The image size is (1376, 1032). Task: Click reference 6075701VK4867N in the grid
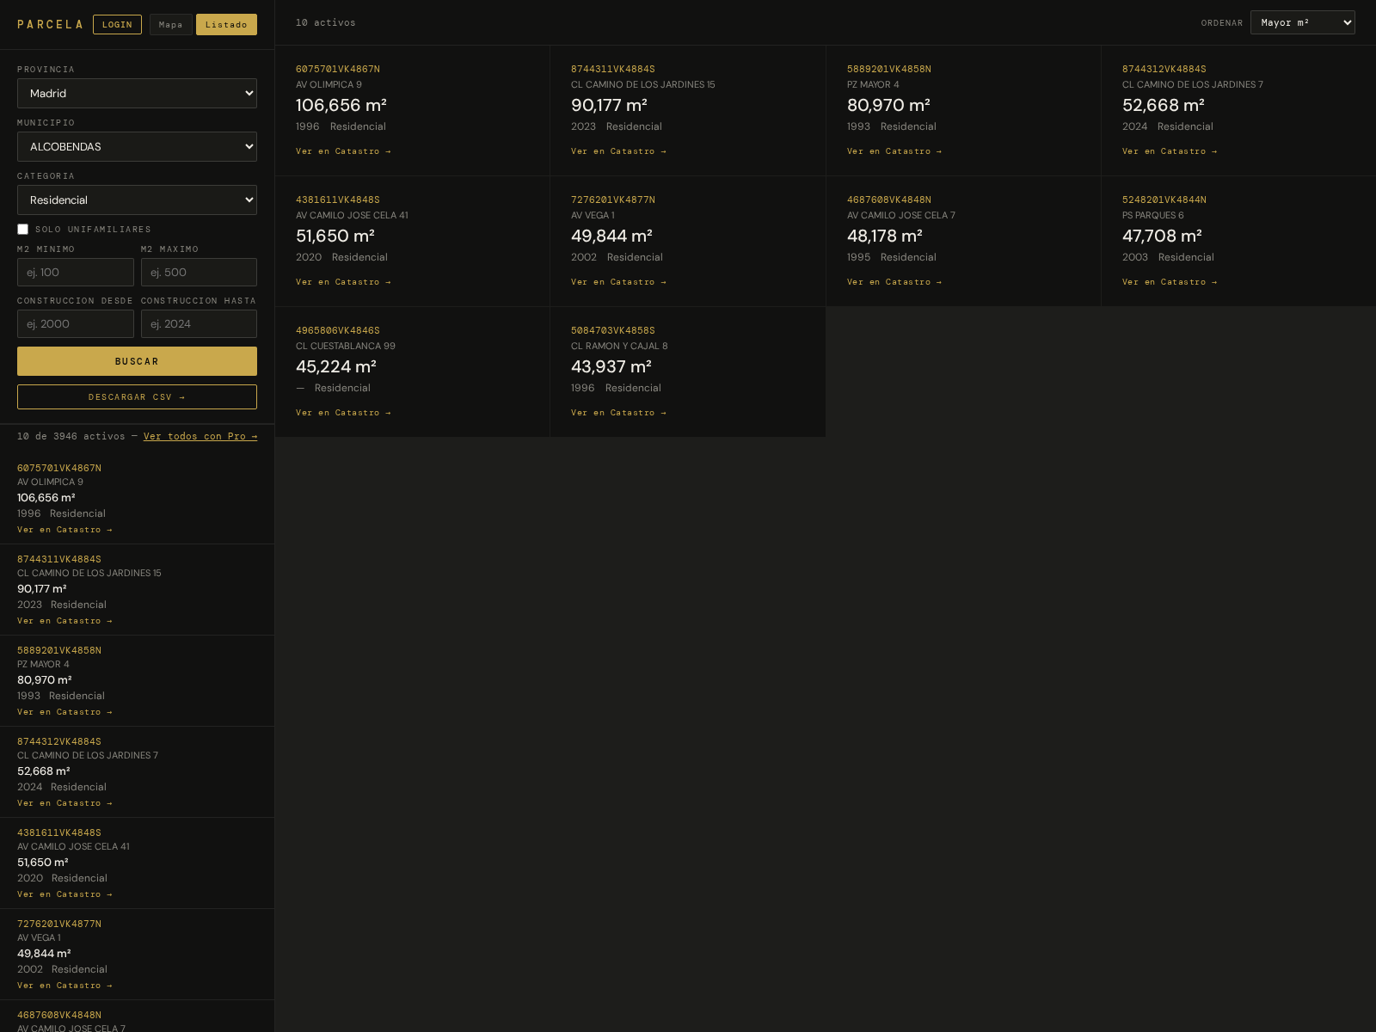click(338, 69)
